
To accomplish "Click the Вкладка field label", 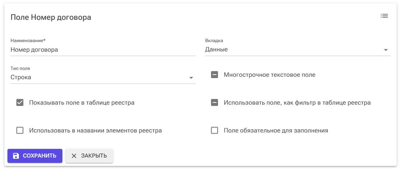I will pyautogui.click(x=214, y=41).
